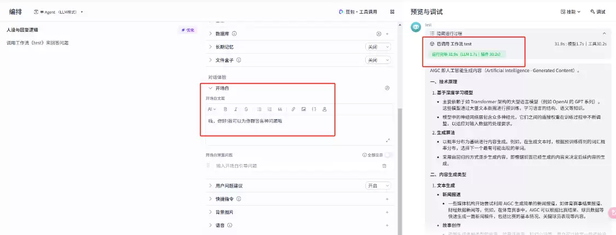The image size is (616, 235).
Task: Expand the 数据库 section
Action: [x=210, y=34]
